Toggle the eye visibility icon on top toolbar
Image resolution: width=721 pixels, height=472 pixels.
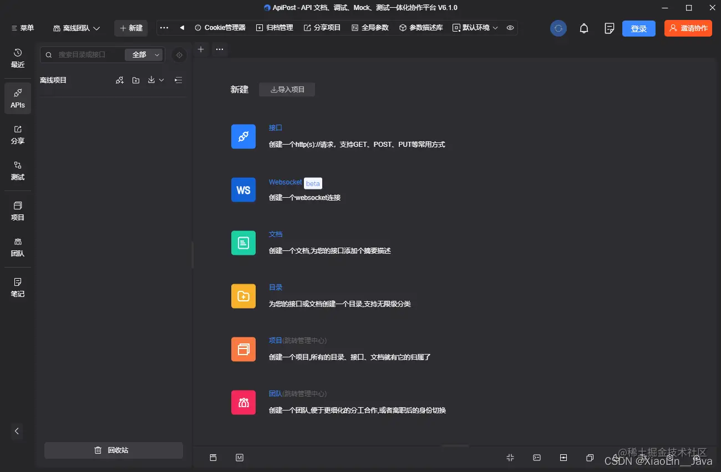tap(510, 27)
